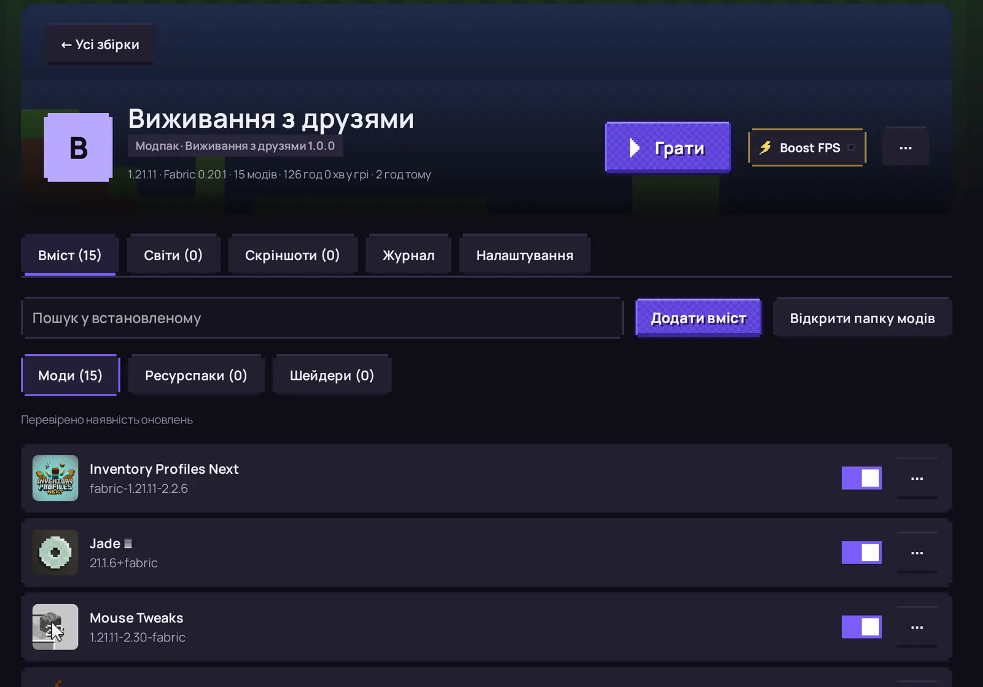Screen dimensions: 983x687
Task: Switch to the Світи (0) tab
Action: click(x=173, y=255)
